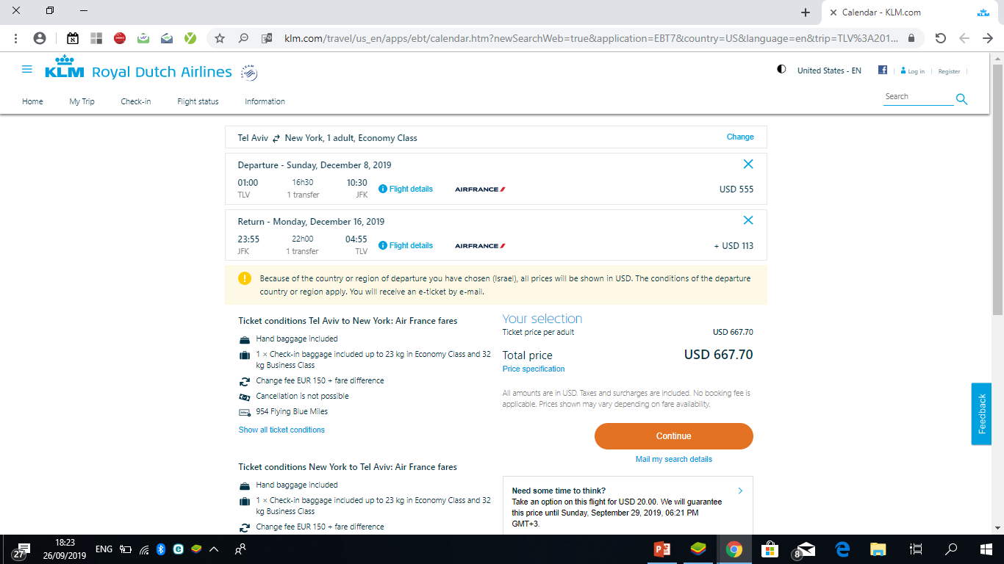Open the KLM hamburger menu icon
This screenshot has width=1004, height=564.
pos(27,70)
